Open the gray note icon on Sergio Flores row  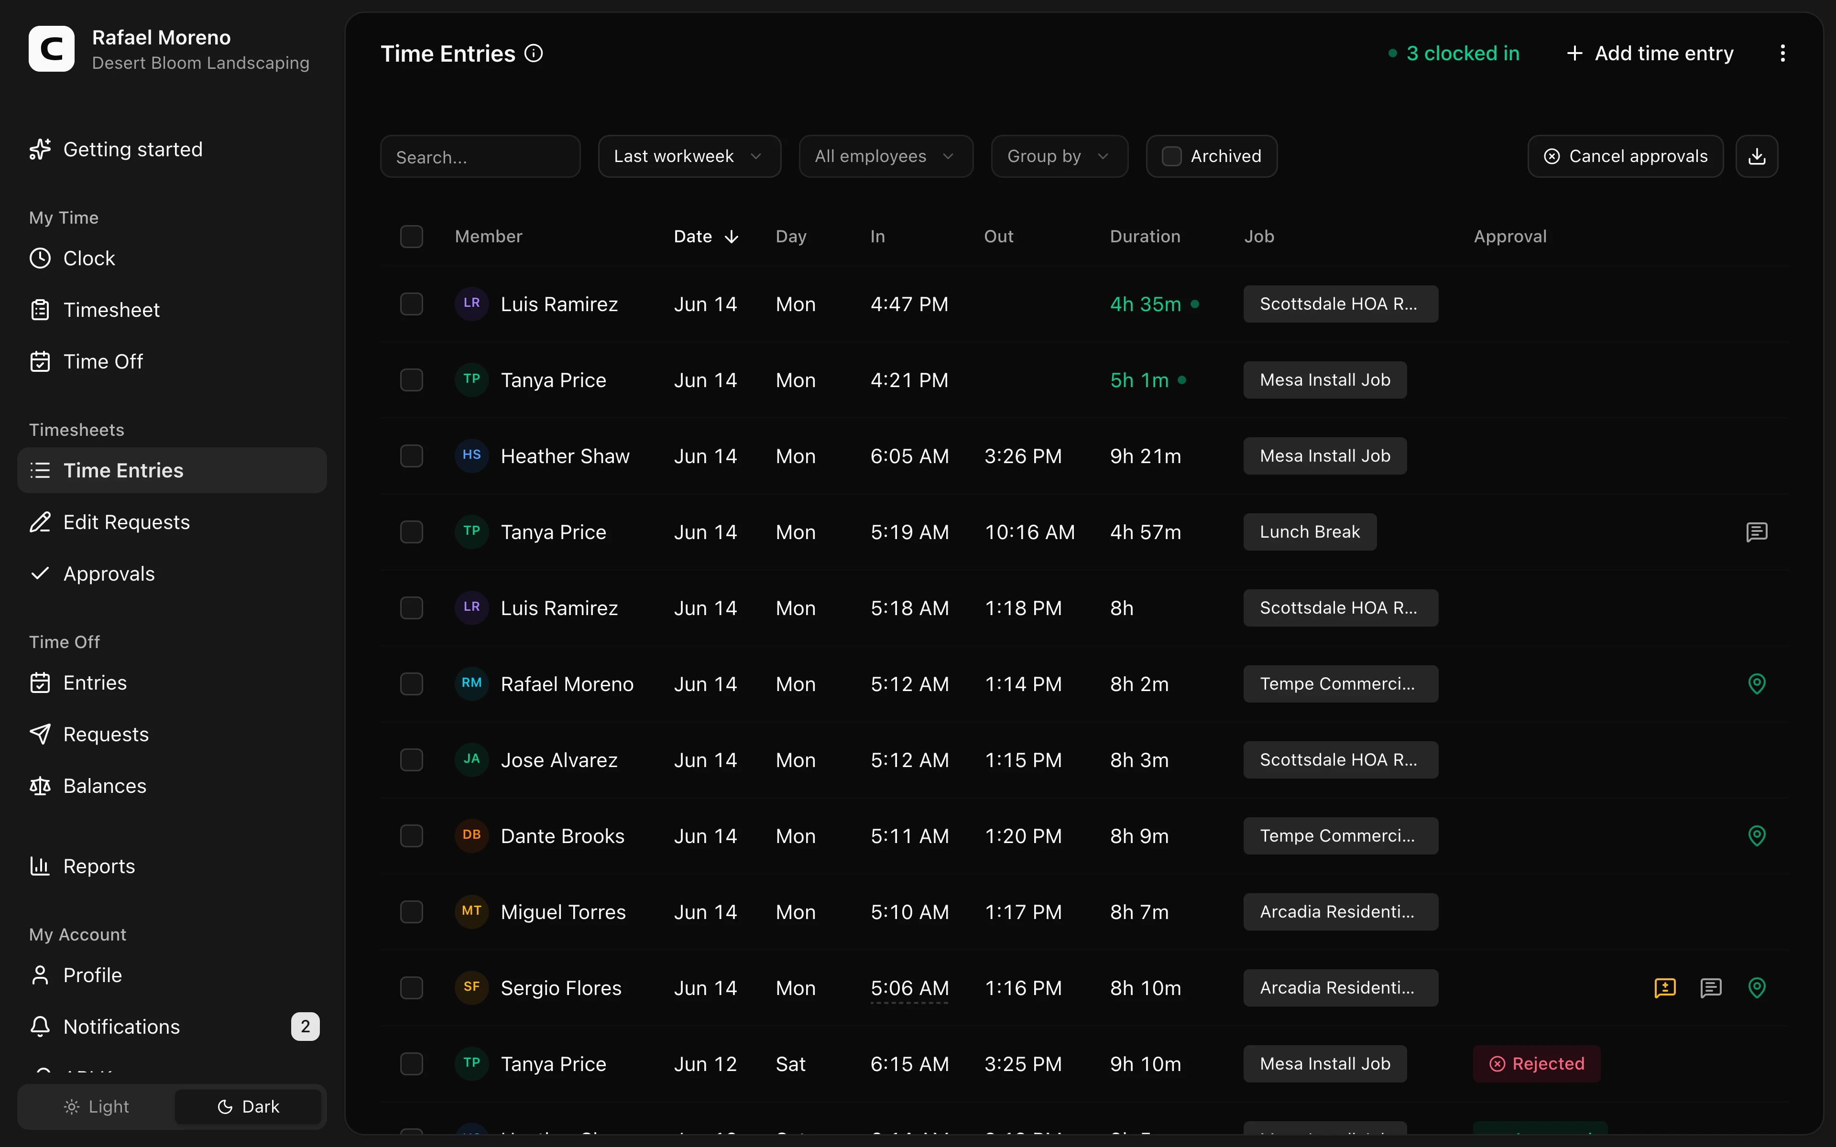point(1711,988)
